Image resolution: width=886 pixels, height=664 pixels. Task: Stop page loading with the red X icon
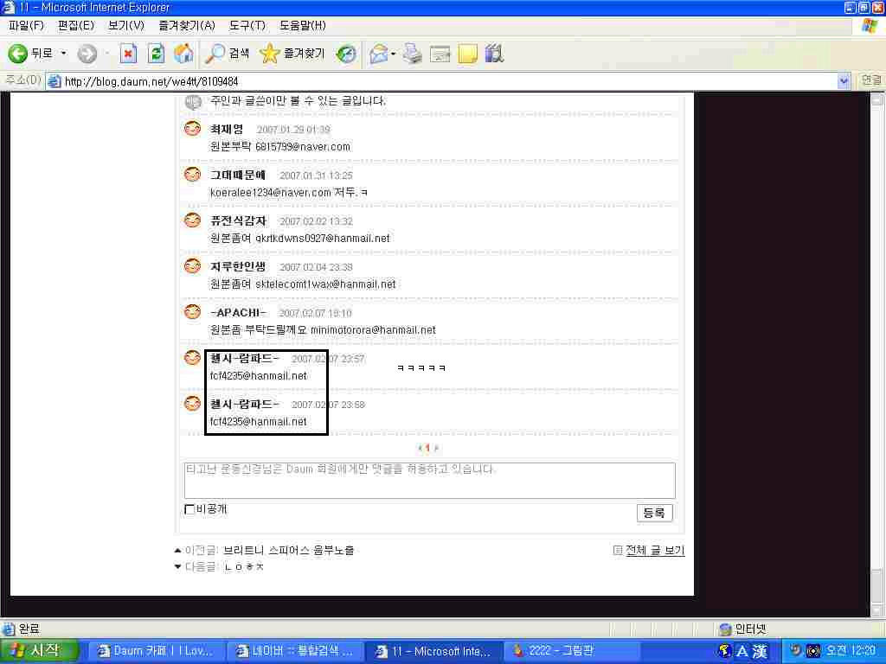coord(128,54)
